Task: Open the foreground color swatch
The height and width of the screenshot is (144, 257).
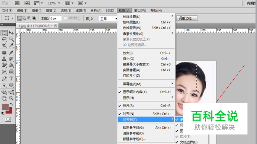Action: pos(5,107)
